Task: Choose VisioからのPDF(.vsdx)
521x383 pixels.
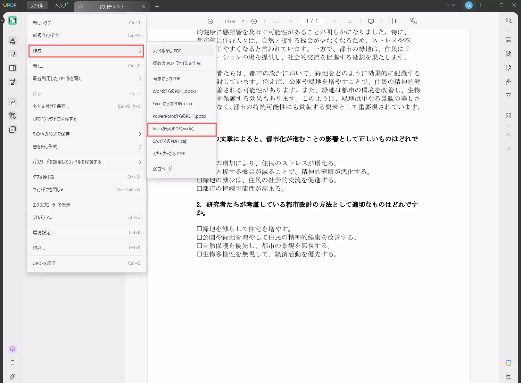Action: point(182,129)
